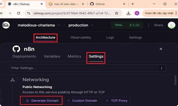178x106 pixels.
Task: Click the n8n service title text
Action: (29, 49)
